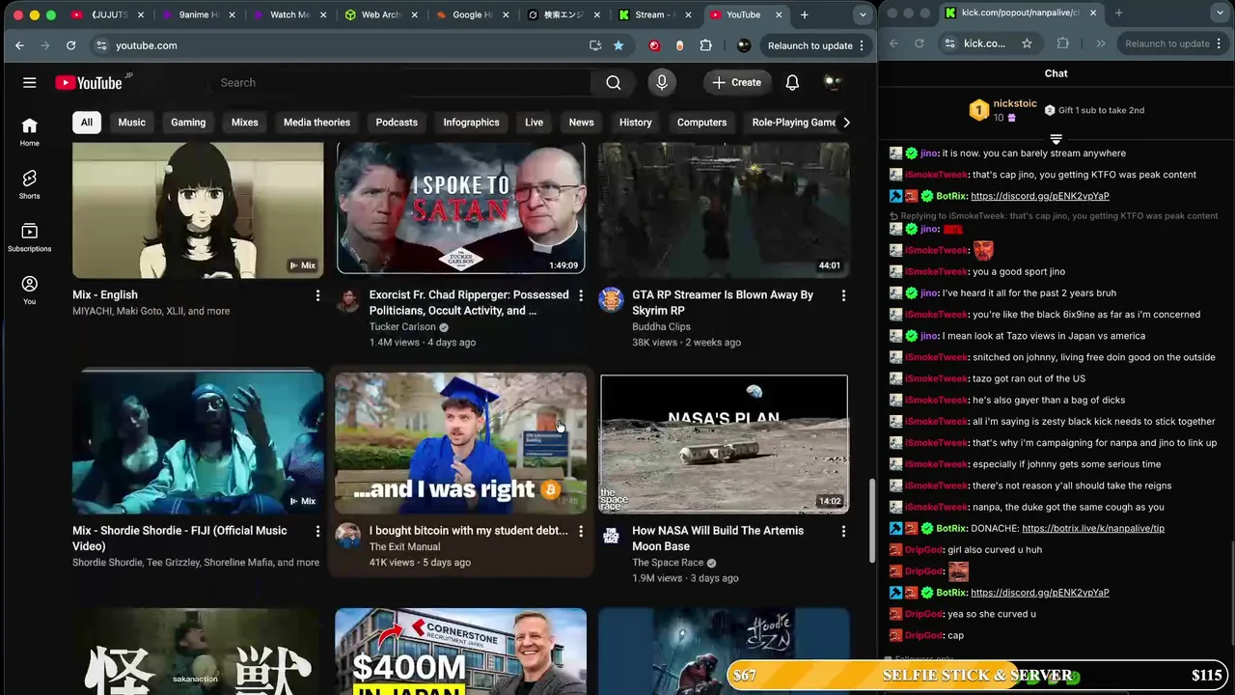Switch to the Google tab
The image size is (1235, 695).
point(472,14)
